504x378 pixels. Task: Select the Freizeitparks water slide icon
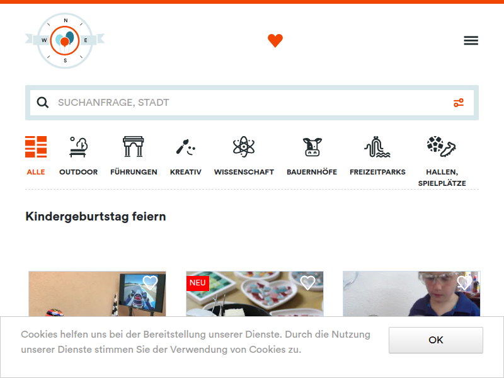pos(377,147)
